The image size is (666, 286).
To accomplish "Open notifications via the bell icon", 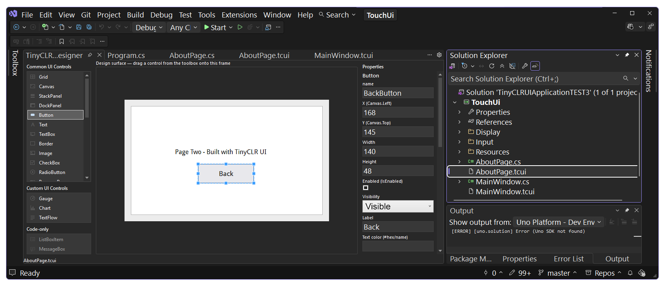I will pos(630,273).
